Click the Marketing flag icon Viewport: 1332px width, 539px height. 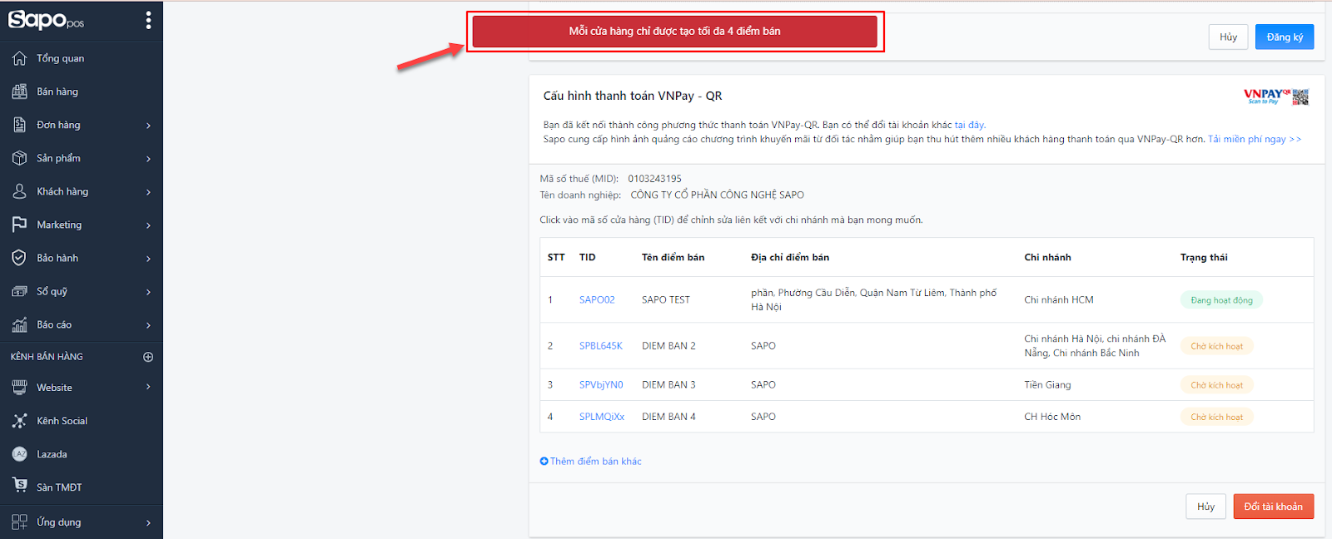[19, 225]
